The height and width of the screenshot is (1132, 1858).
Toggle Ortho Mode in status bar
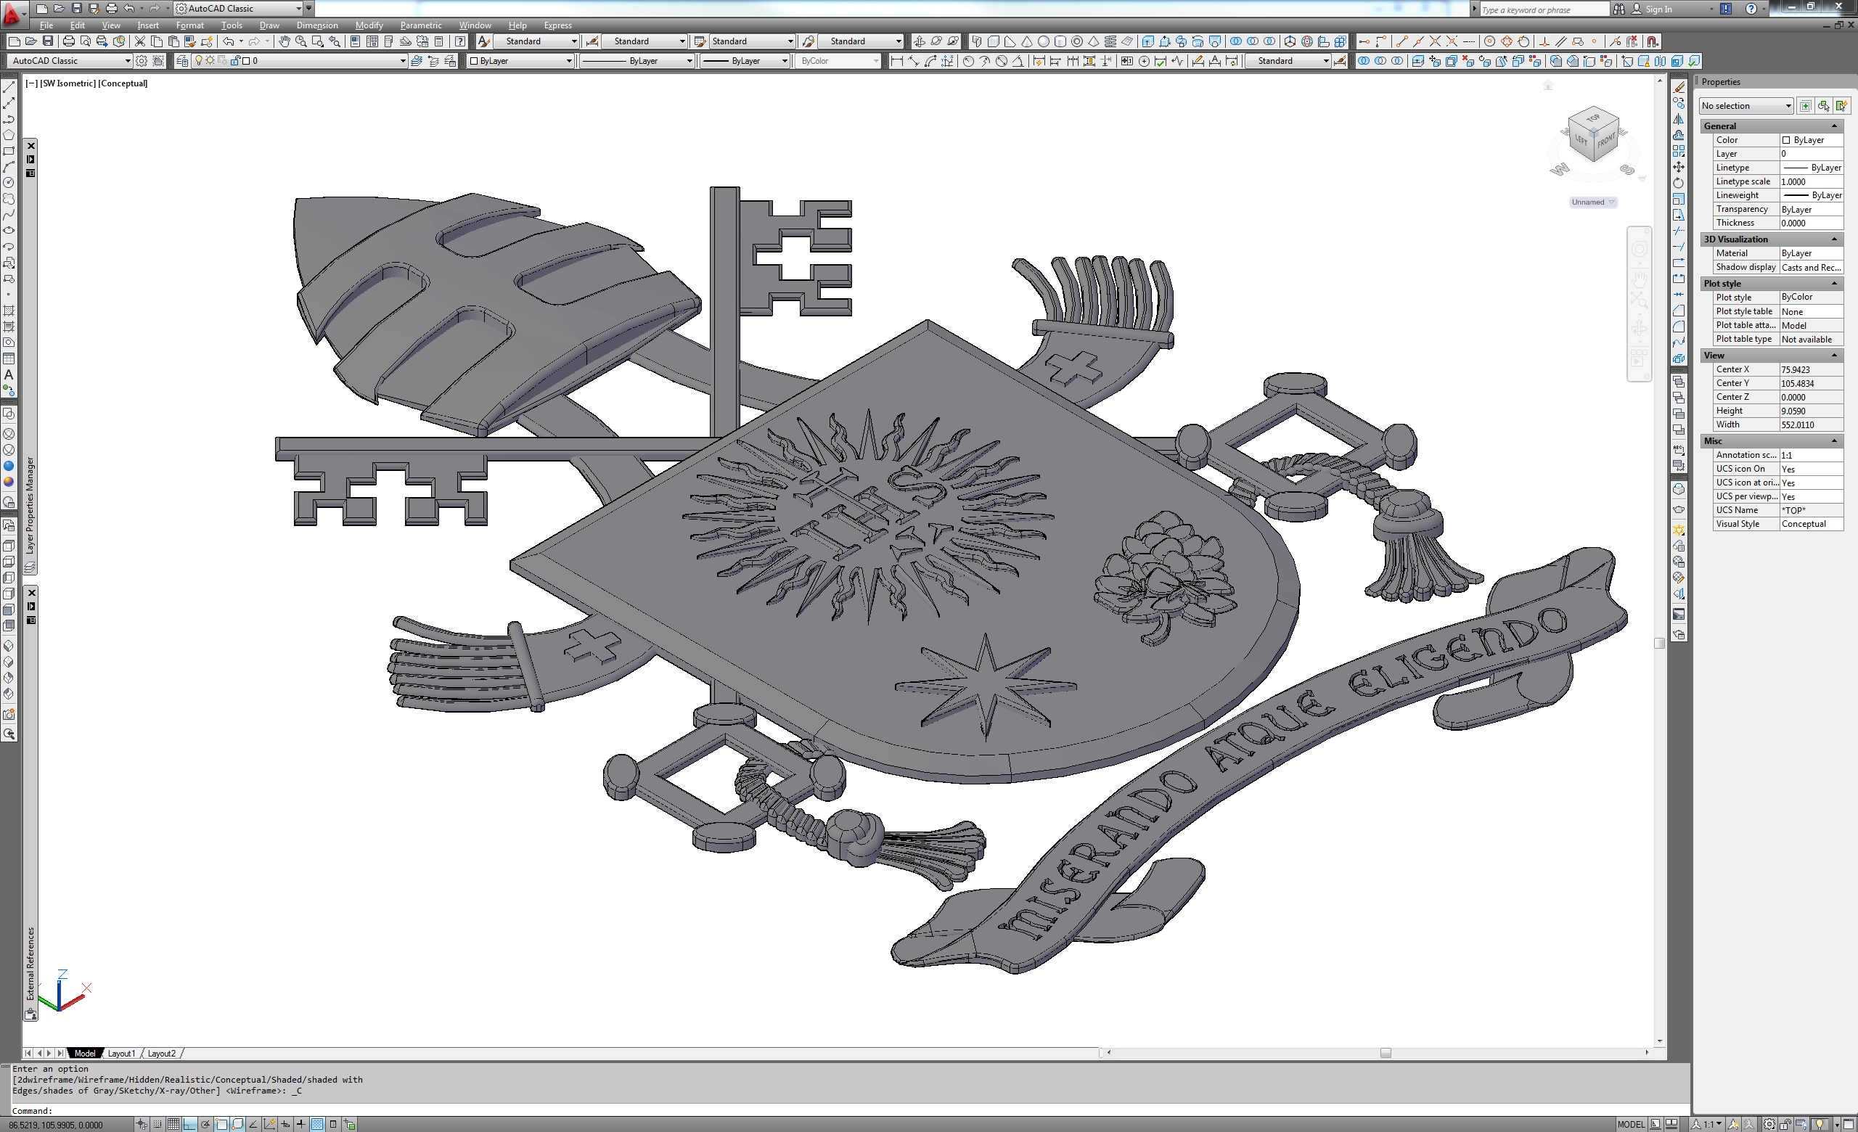(x=189, y=1125)
